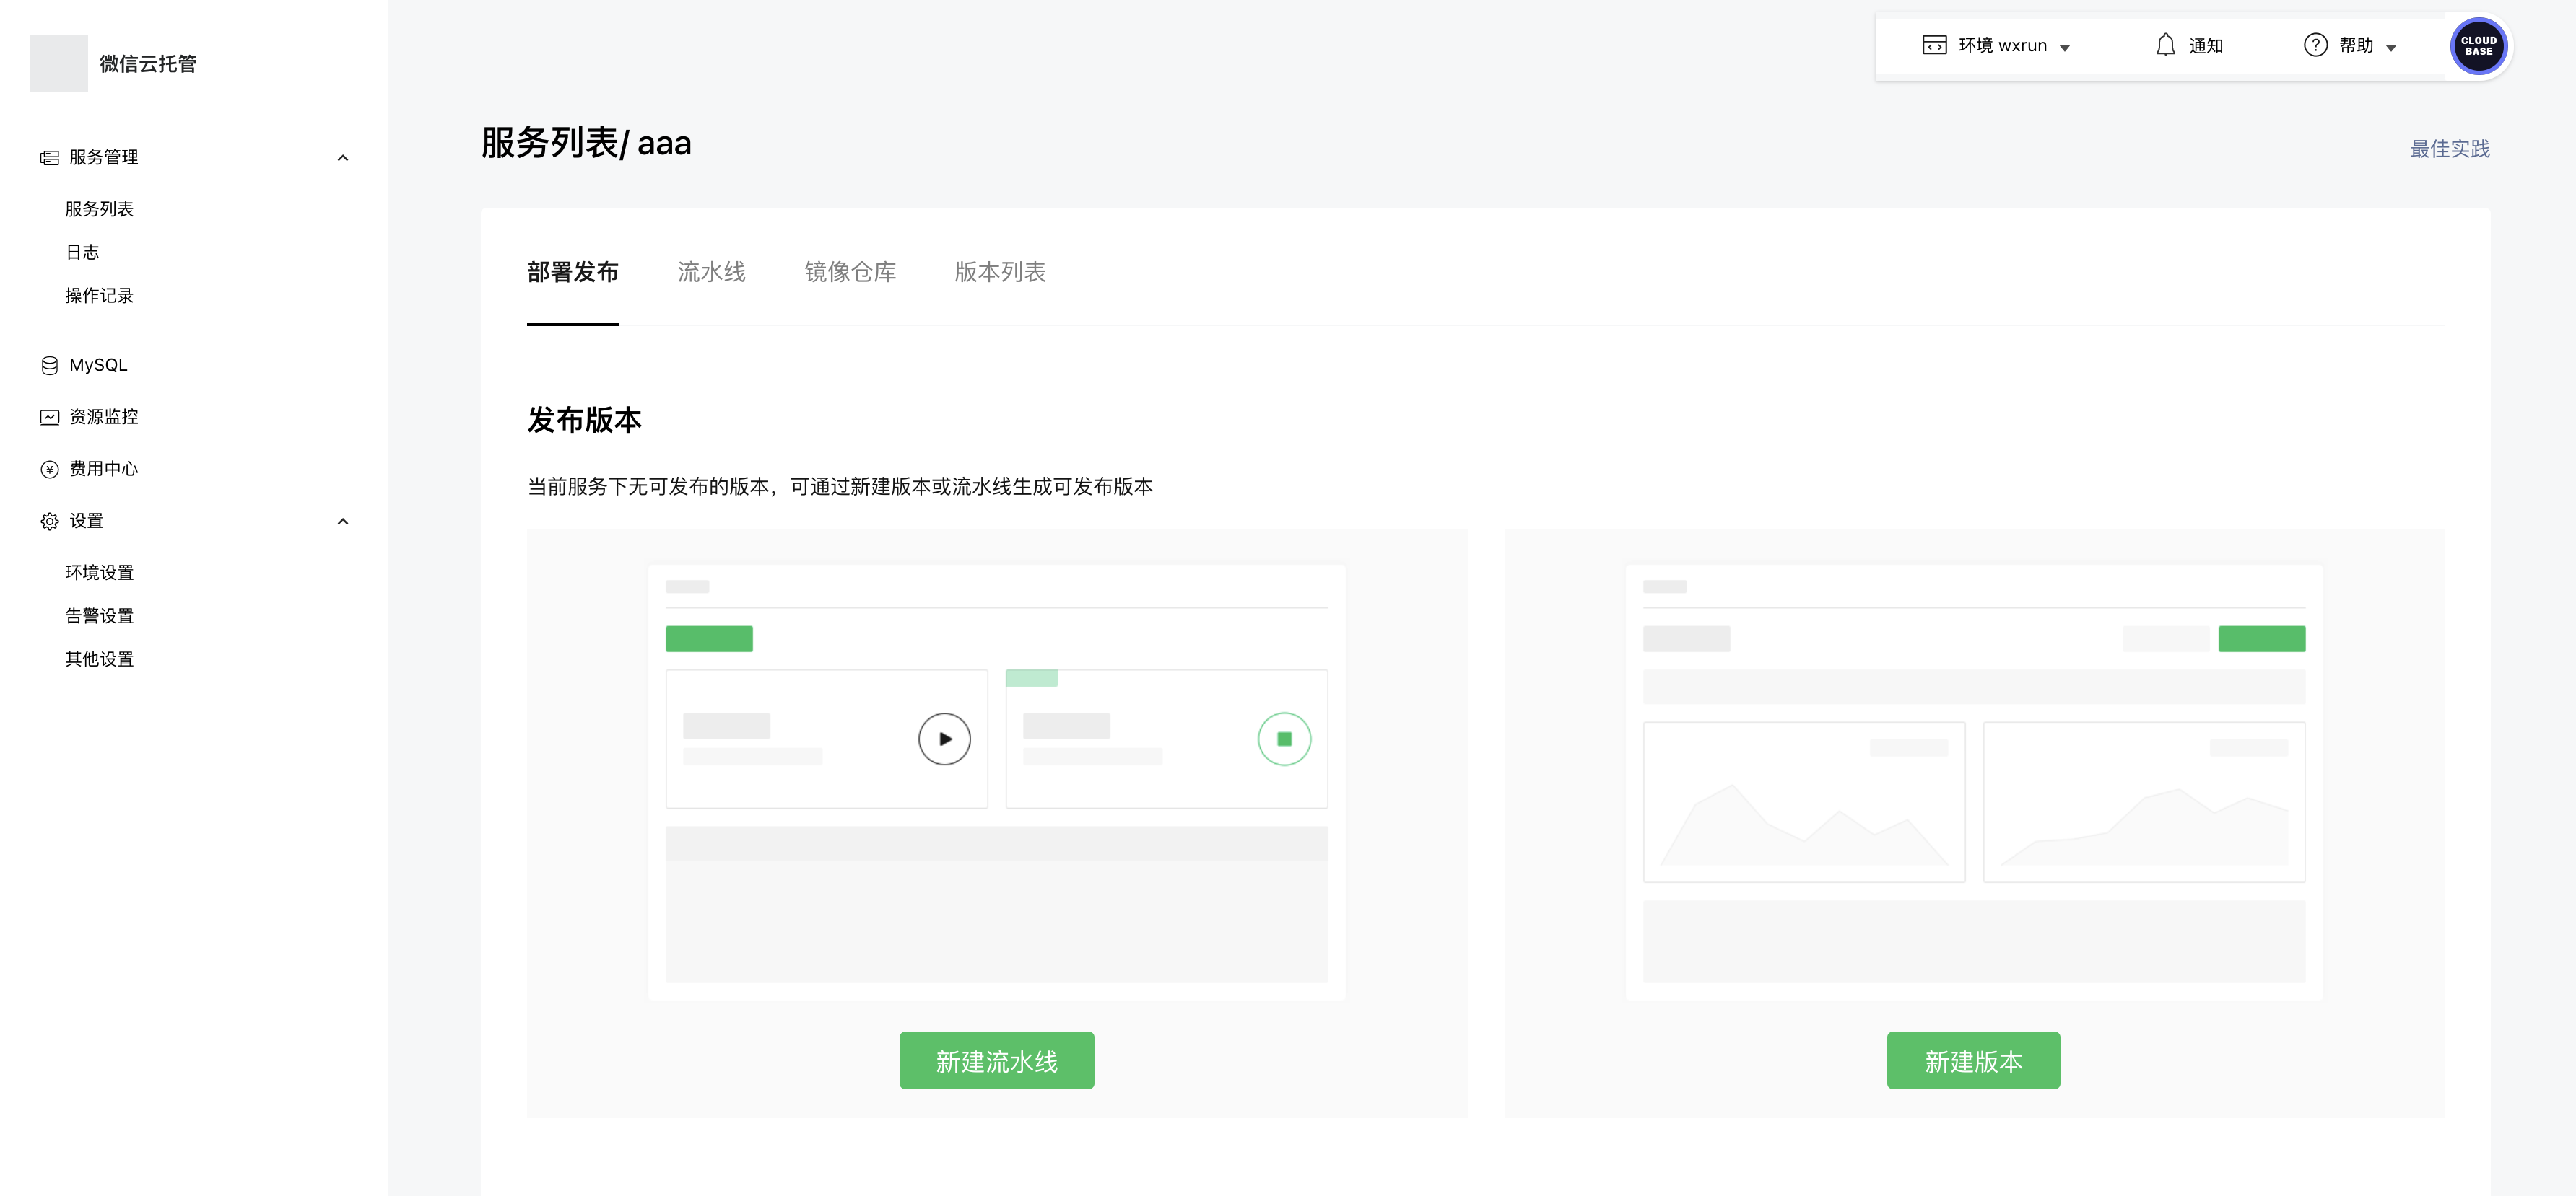This screenshot has height=1196, width=2576.
Task: Click the 费用中心 yen icon
Action: pyautogui.click(x=49, y=470)
